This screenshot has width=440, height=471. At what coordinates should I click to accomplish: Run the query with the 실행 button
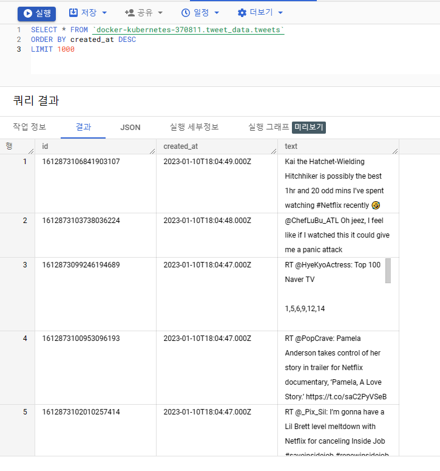pyautogui.click(x=36, y=13)
